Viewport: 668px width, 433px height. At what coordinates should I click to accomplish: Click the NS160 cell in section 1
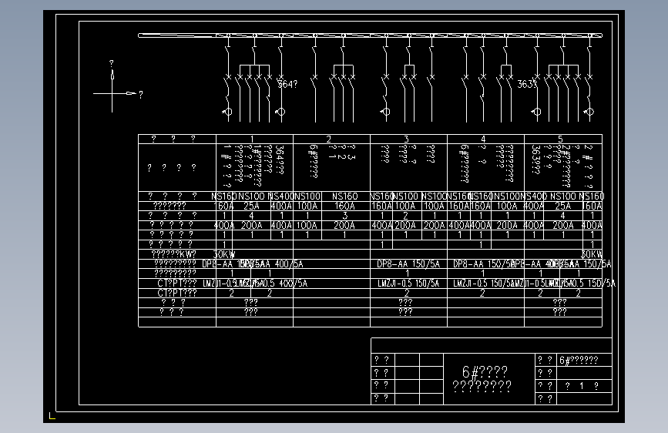(224, 196)
